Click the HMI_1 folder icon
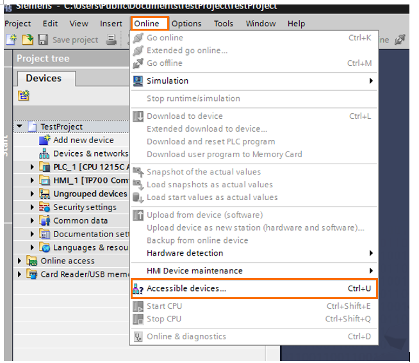 [x=44, y=180]
